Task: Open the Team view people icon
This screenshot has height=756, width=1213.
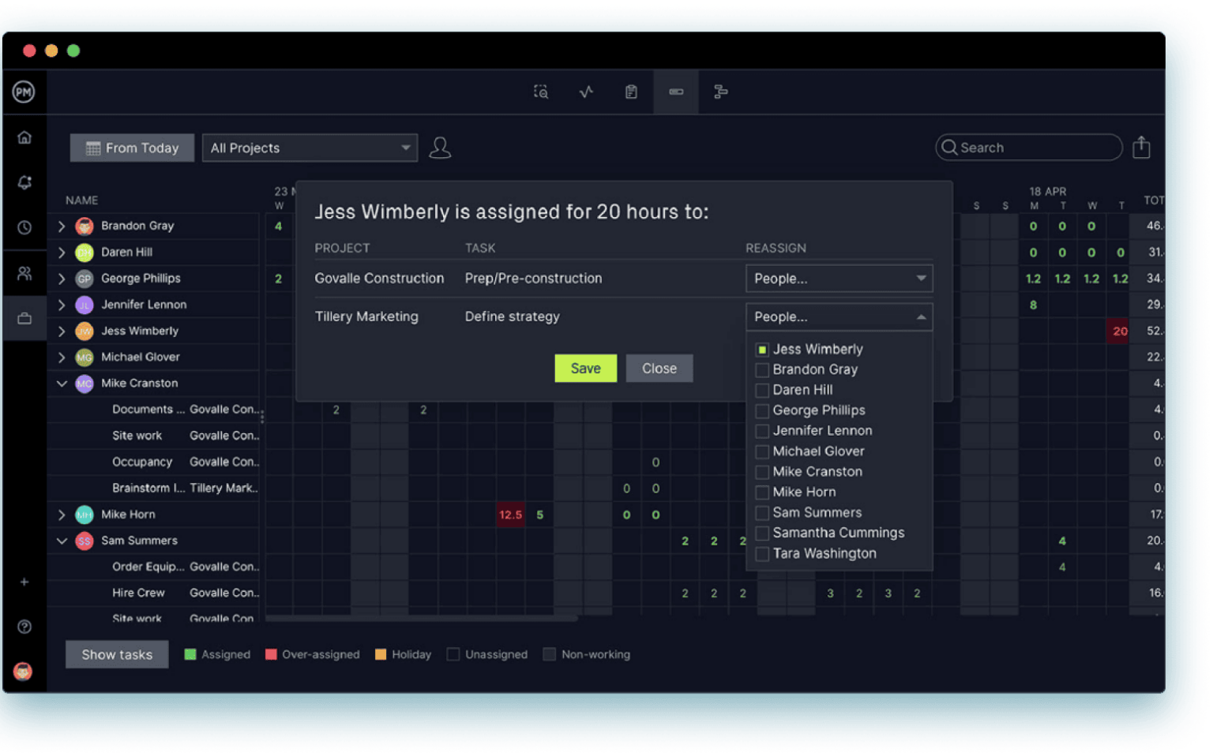Action: 24,273
